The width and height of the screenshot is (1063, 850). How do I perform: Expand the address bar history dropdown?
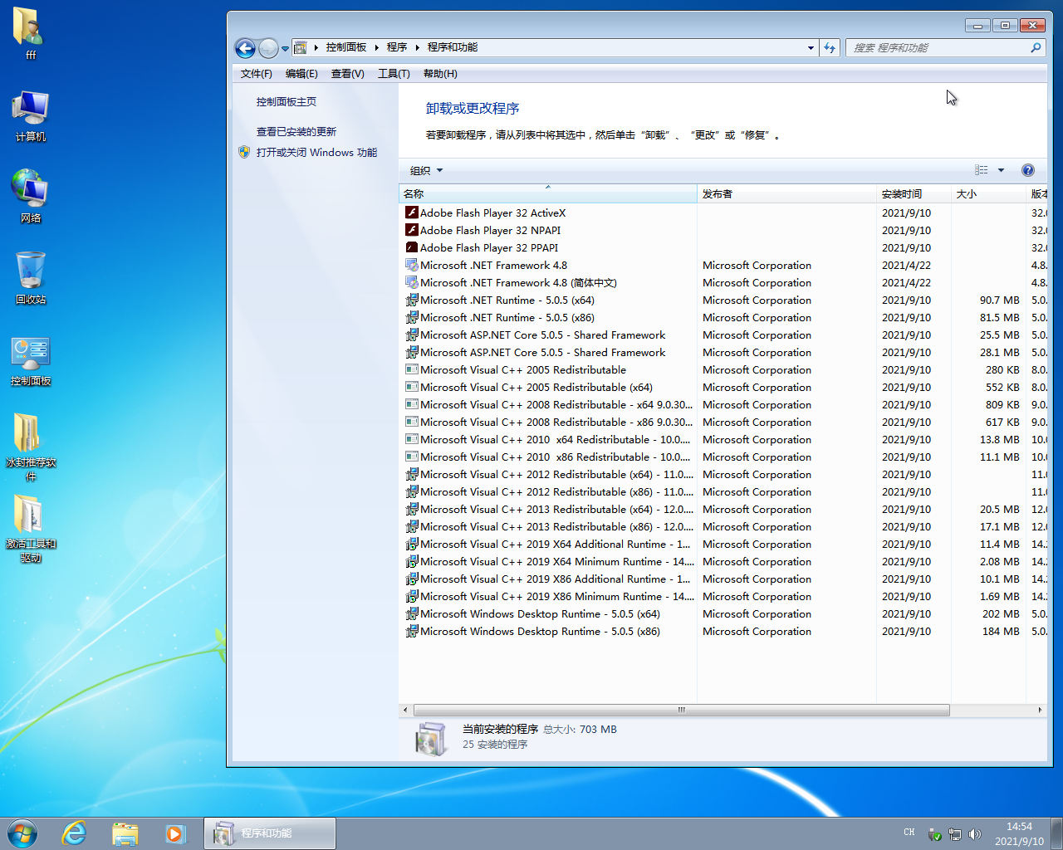pos(811,48)
